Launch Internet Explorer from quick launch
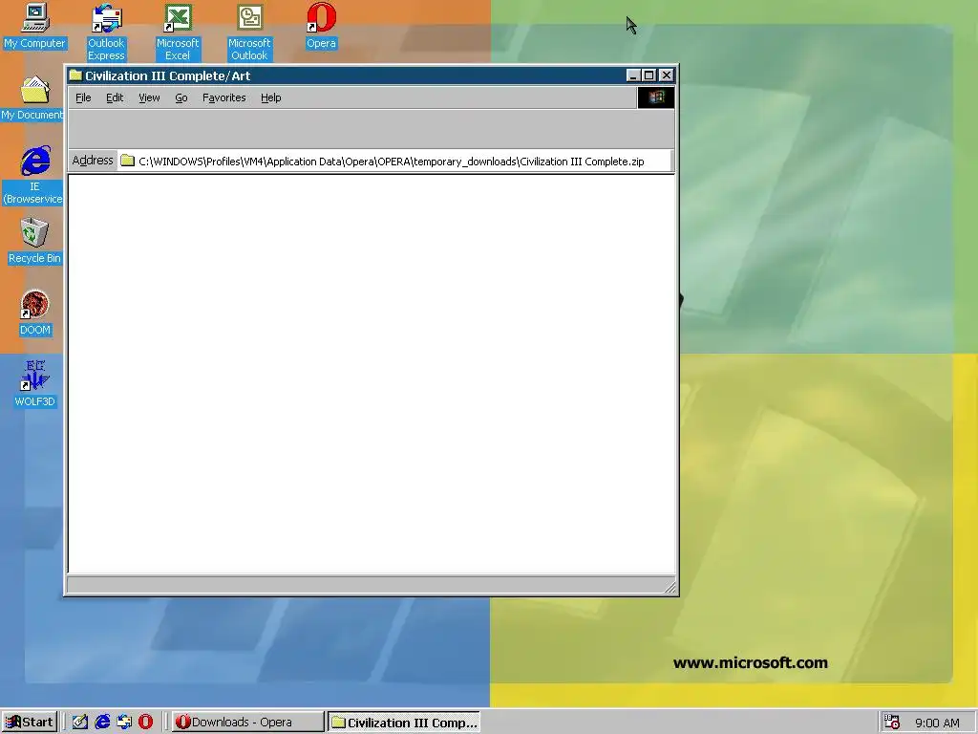This screenshot has width=978, height=734. point(102,723)
